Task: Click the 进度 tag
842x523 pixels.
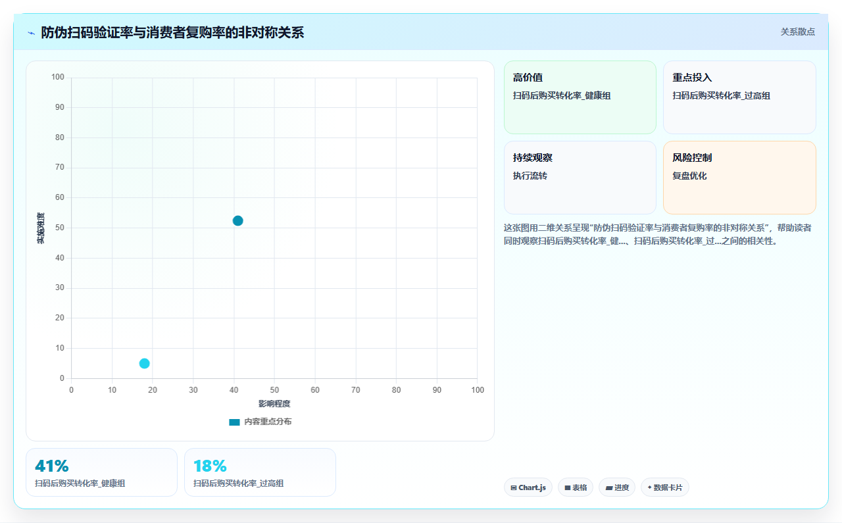Action: [x=617, y=487]
